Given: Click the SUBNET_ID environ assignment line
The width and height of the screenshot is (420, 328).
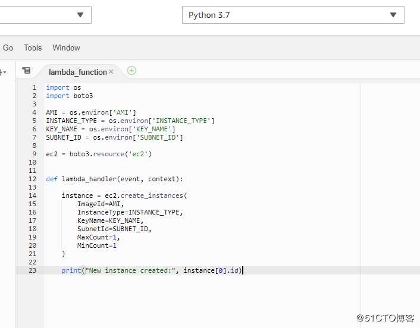Looking at the screenshot, I should tap(114, 137).
